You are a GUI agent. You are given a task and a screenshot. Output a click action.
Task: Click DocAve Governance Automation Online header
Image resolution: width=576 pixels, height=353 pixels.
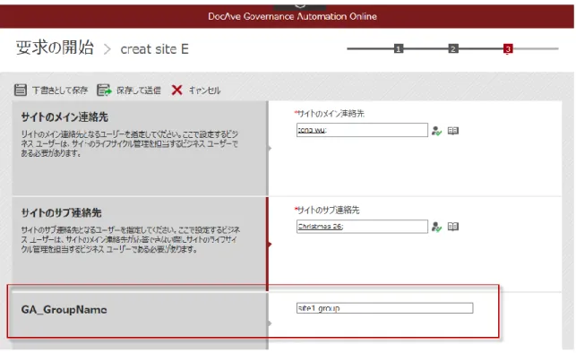tap(292, 16)
